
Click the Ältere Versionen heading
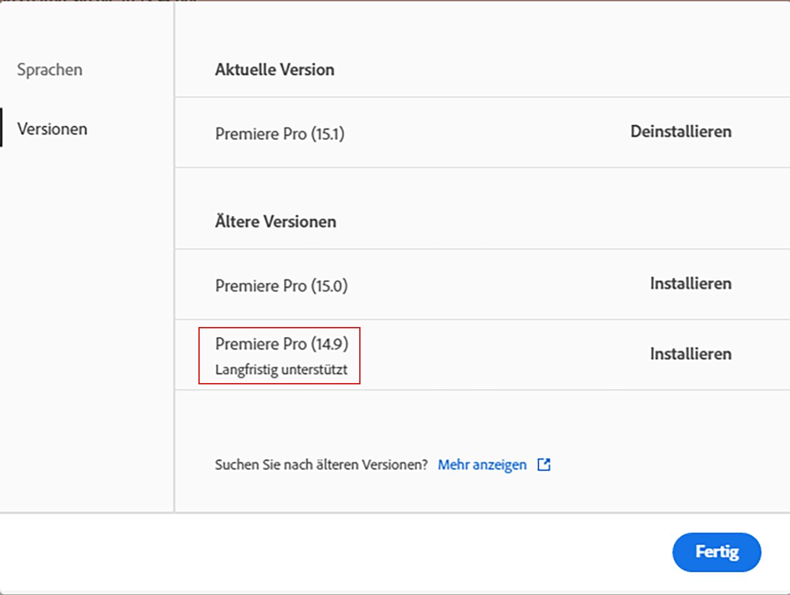pos(275,221)
